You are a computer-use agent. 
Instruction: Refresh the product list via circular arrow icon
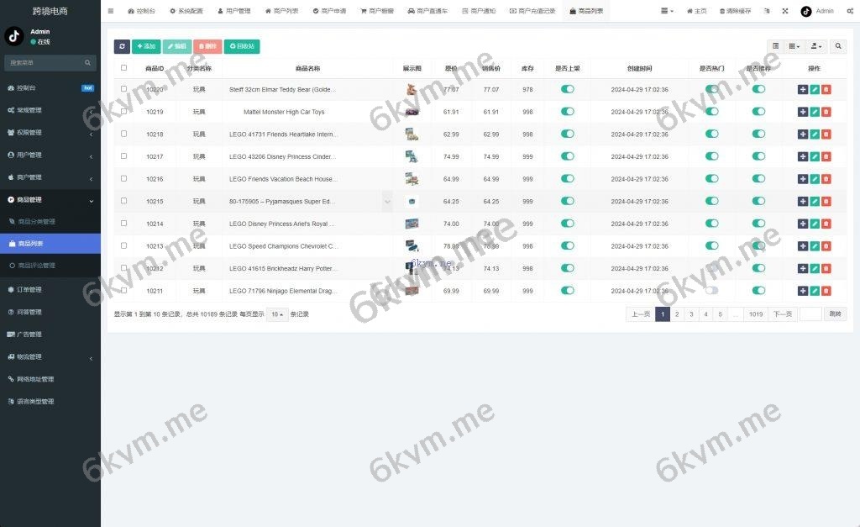coord(120,46)
